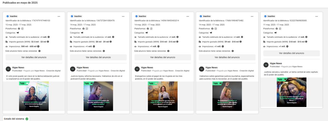The width and height of the screenshot is (328, 121).
Task: Click Instagram platform icon on second ad card
Action: click(87, 29)
